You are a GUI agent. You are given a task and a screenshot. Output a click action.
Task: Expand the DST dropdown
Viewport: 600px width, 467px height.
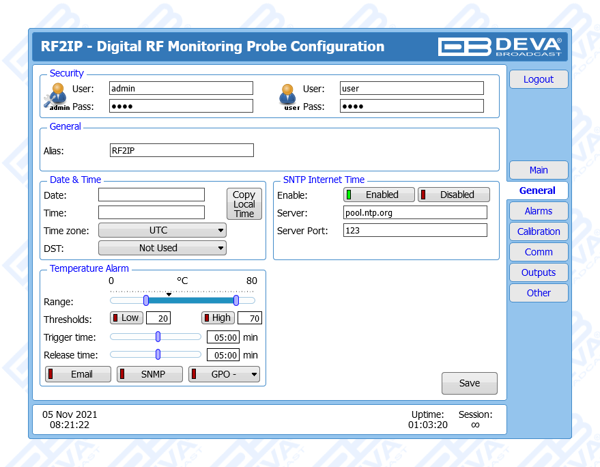pyautogui.click(x=162, y=248)
